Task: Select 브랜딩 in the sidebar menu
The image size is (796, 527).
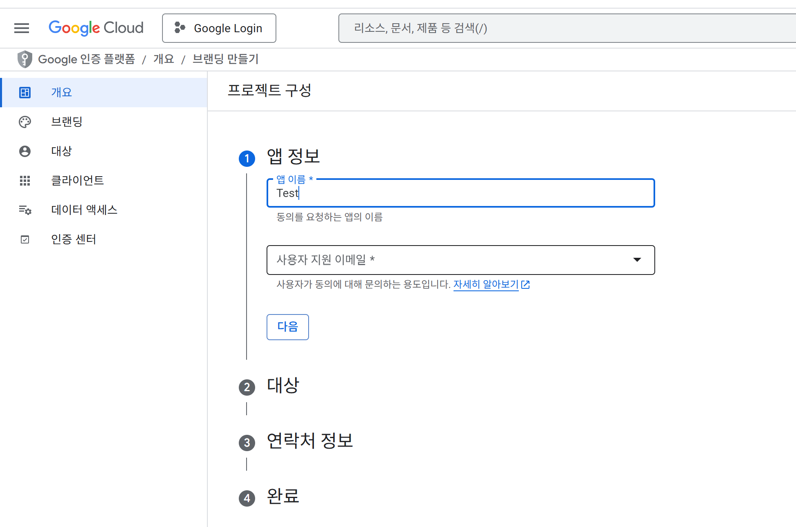Action: tap(67, 122)
